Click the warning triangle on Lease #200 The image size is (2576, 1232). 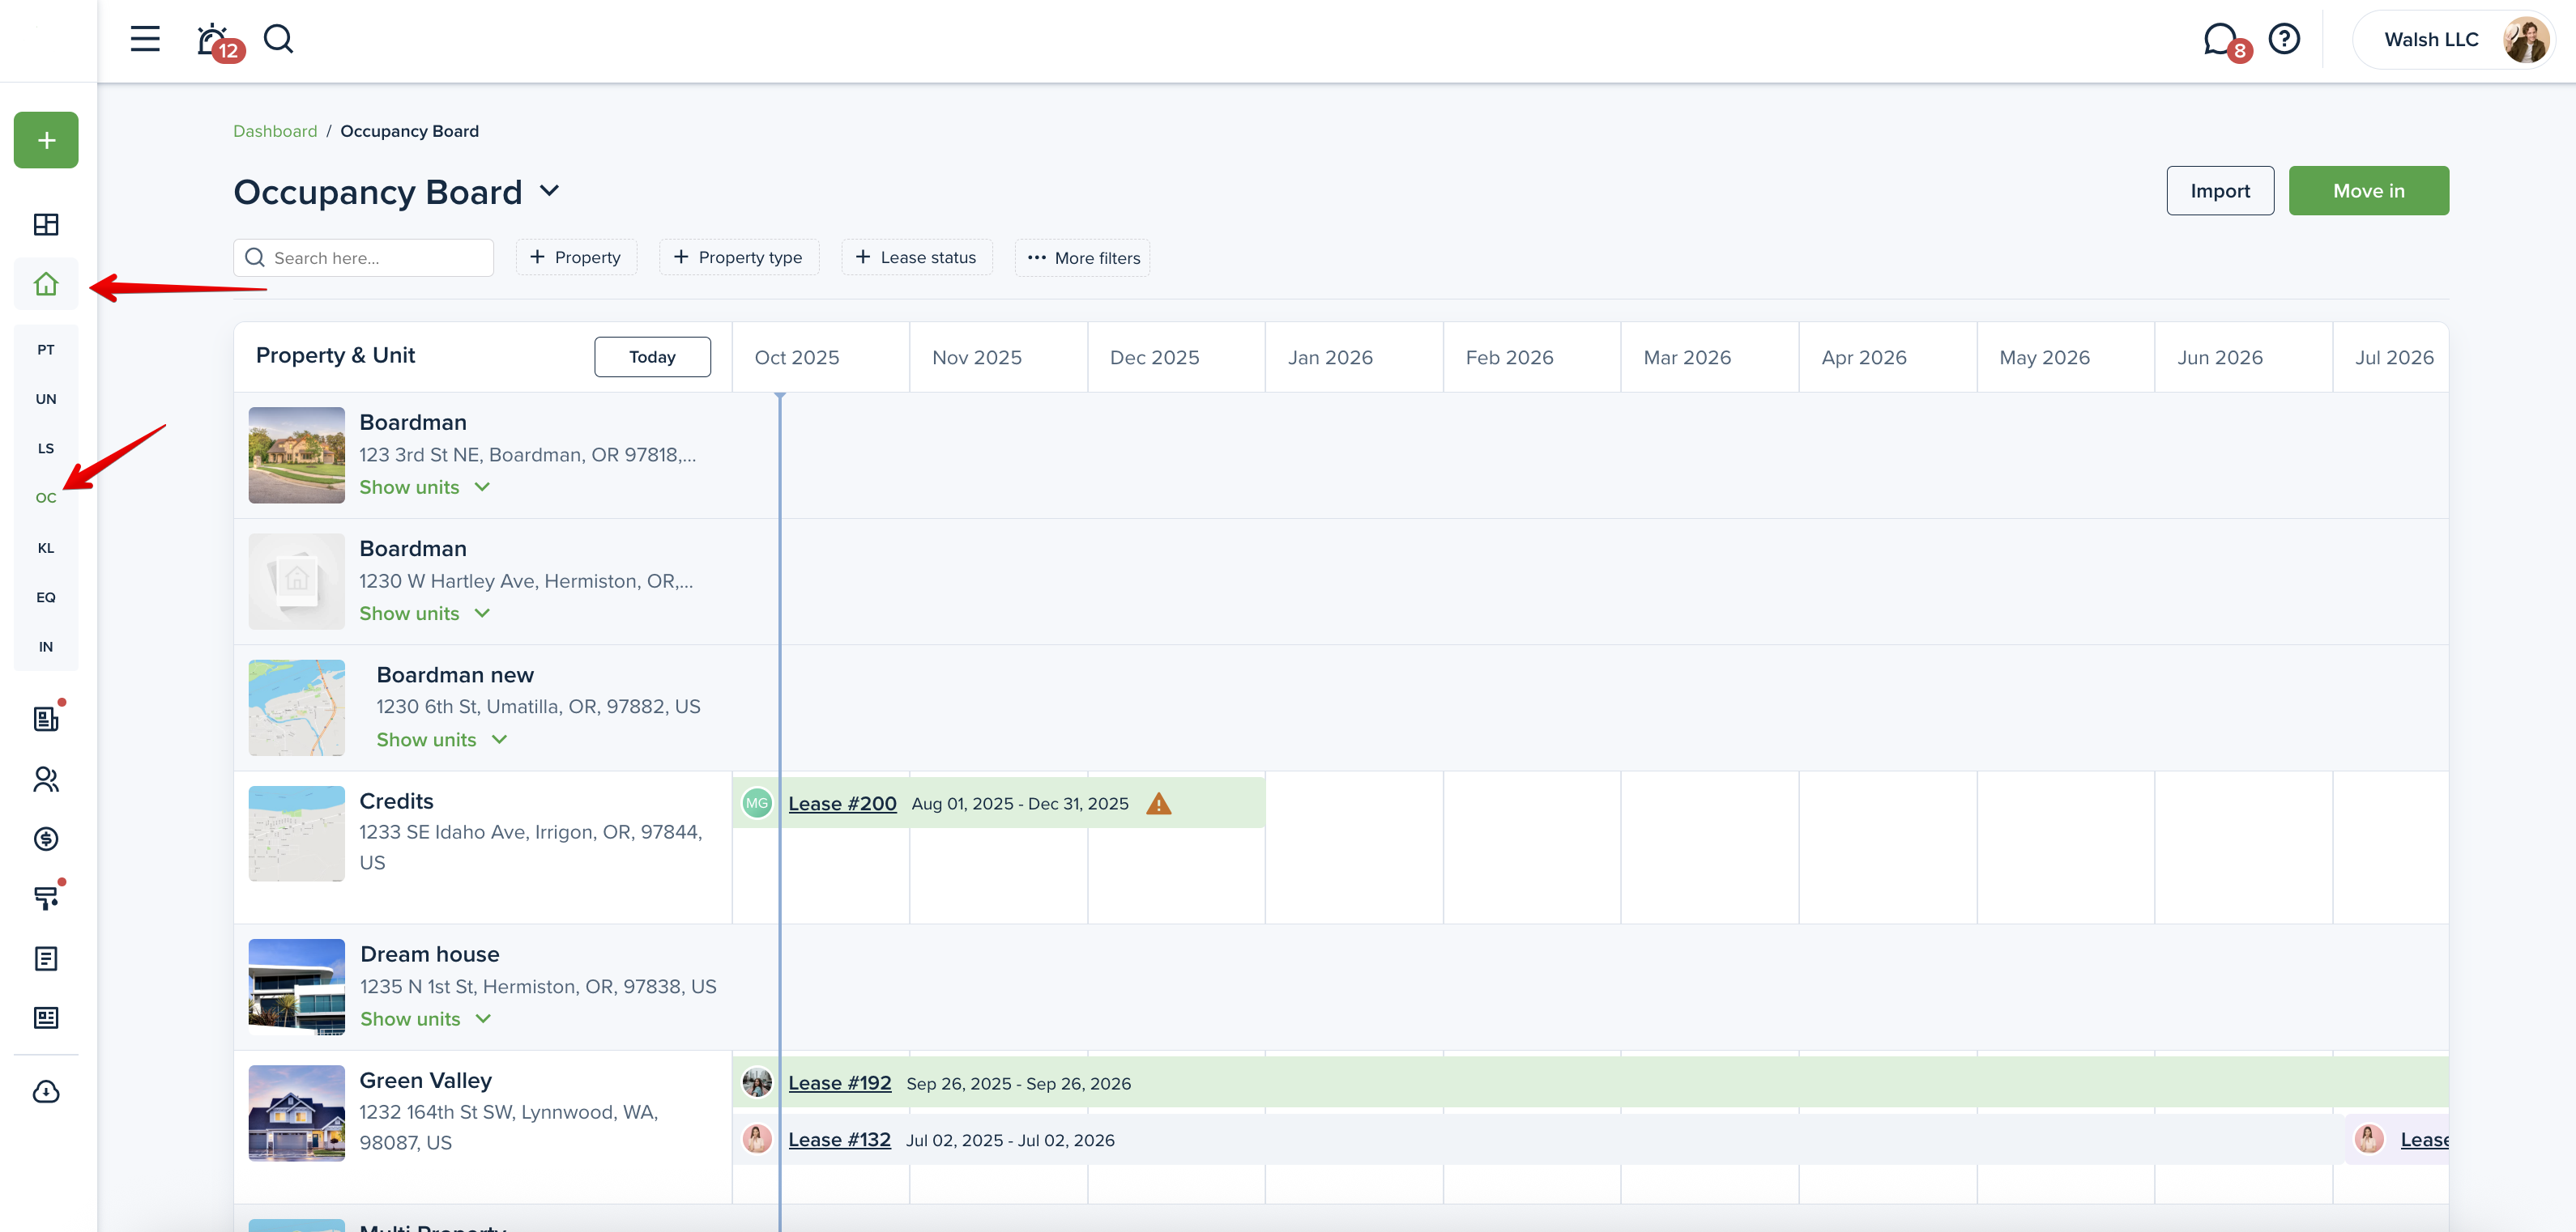(1158, 805)
